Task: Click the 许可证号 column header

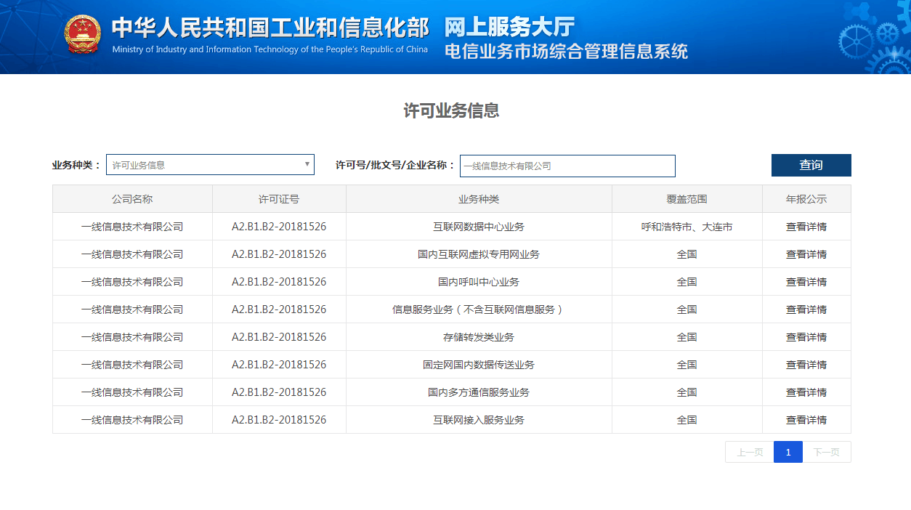Action: 279,199
